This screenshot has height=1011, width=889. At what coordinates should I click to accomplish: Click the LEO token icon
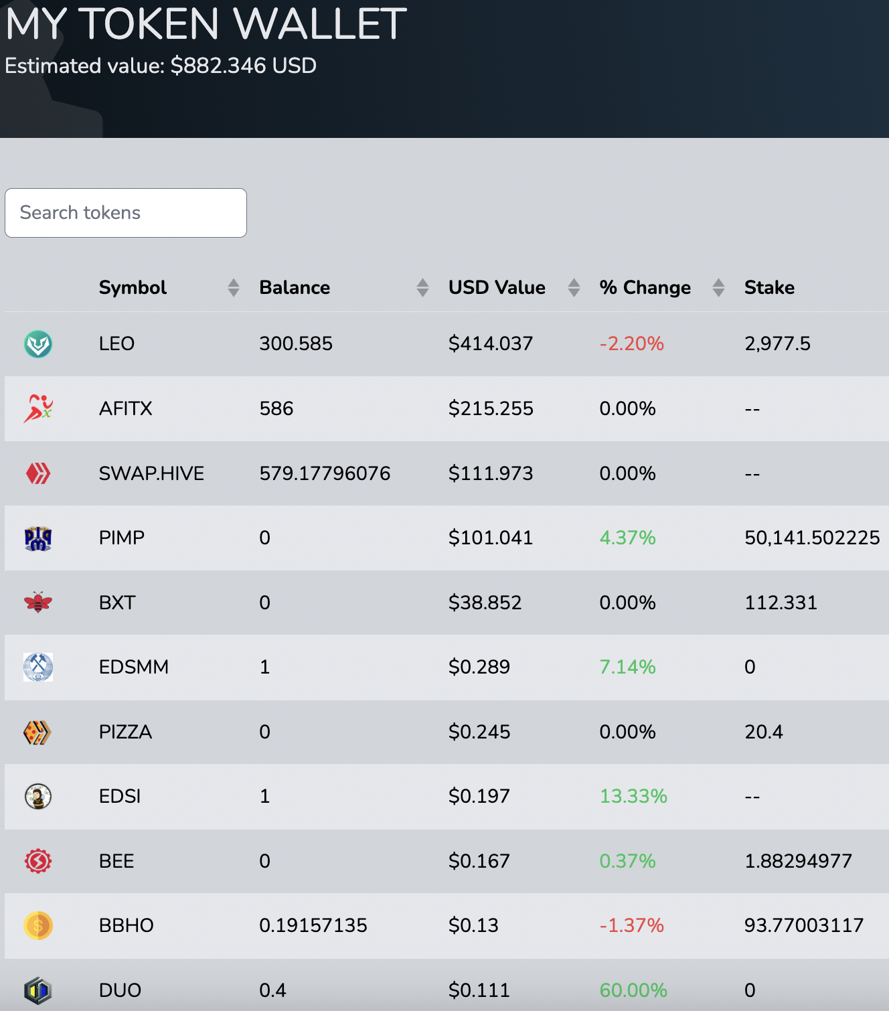[38, 344]
